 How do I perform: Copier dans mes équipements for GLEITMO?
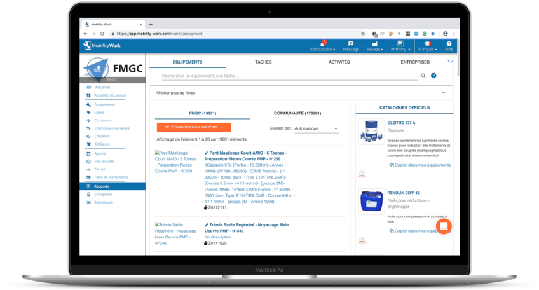point(420,165)
